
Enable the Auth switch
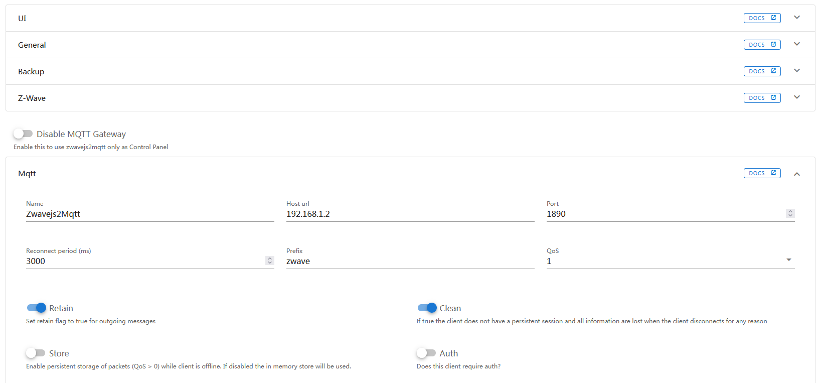426,353
